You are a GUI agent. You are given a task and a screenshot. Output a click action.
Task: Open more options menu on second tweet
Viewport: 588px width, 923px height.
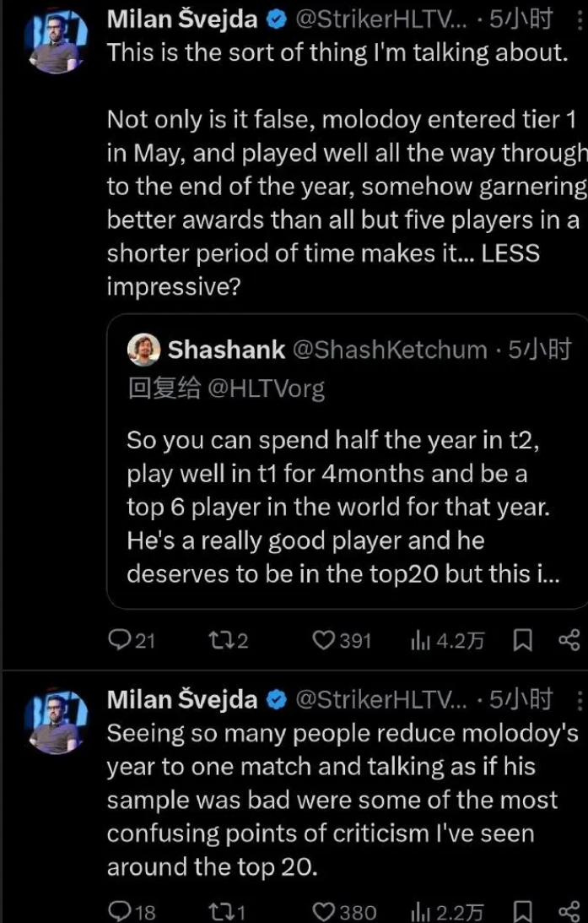tap(579, 699)
